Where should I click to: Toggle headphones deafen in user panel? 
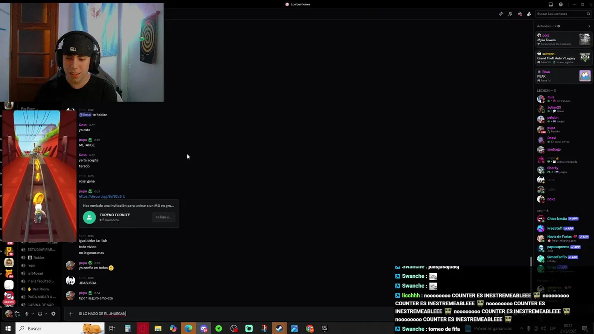(40, 314)
